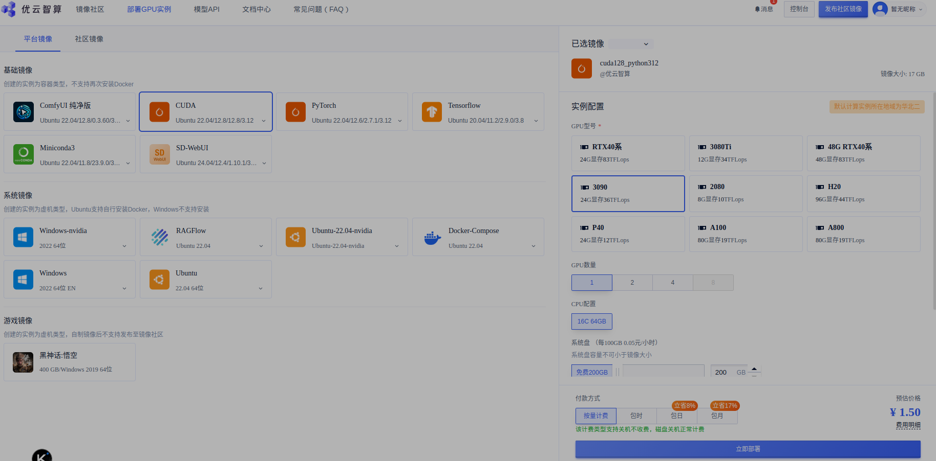
Task: Click the Ubuntu-22.04-nvidia image icon
Action: pos(295,237)
